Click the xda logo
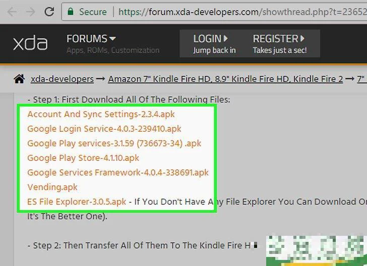Screen dimensions: 367x266 (30, 43)
